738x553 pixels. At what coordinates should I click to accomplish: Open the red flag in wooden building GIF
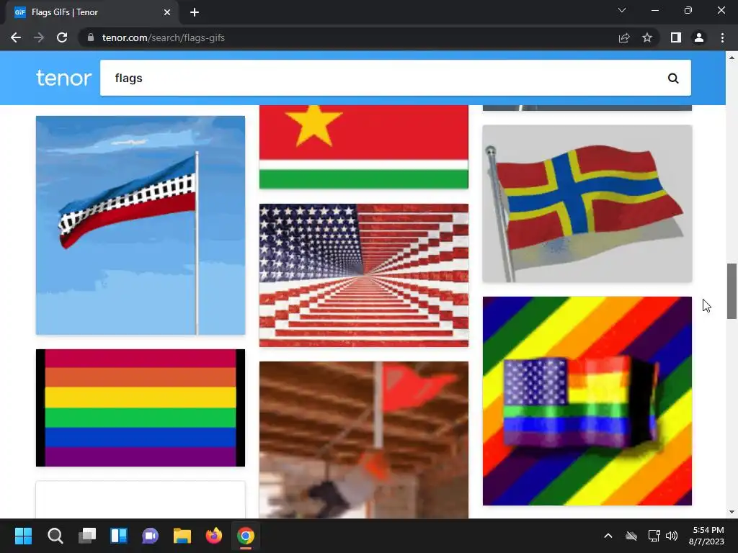click(x=364, y=440)
